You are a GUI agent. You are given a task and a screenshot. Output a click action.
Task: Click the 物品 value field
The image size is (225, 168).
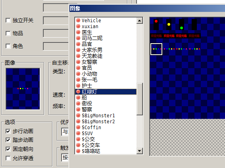click(56, 33)
